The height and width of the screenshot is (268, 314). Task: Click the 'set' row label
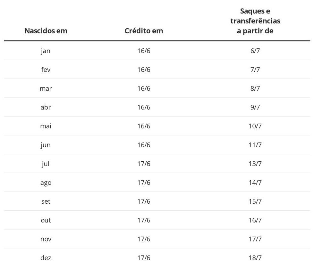coord(46,201)
